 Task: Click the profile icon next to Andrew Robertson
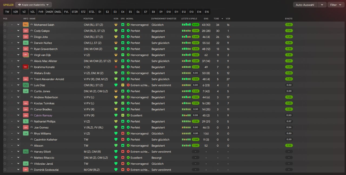32,97
